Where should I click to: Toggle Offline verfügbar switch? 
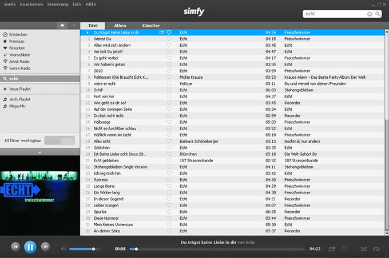tap(59, 140)
